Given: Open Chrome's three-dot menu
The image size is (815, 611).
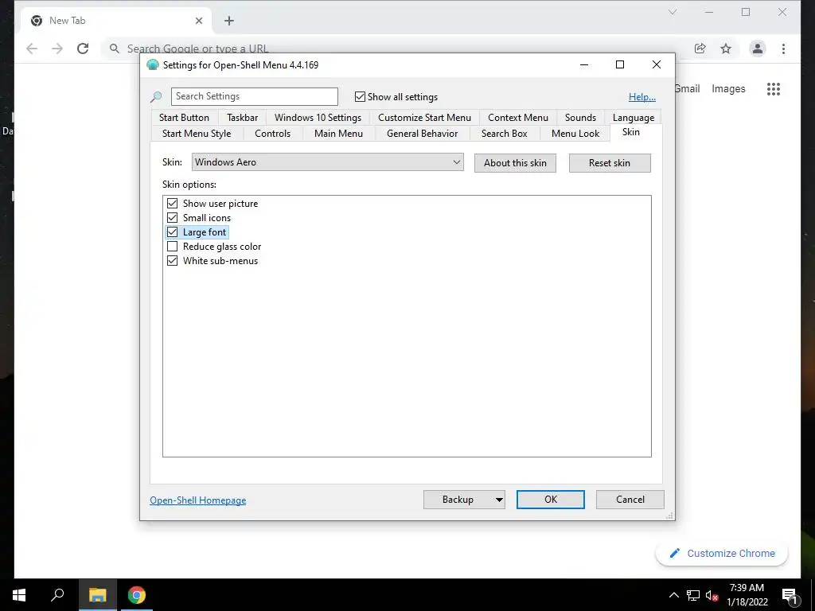Looking at the screenshot, I should point(783,49).
